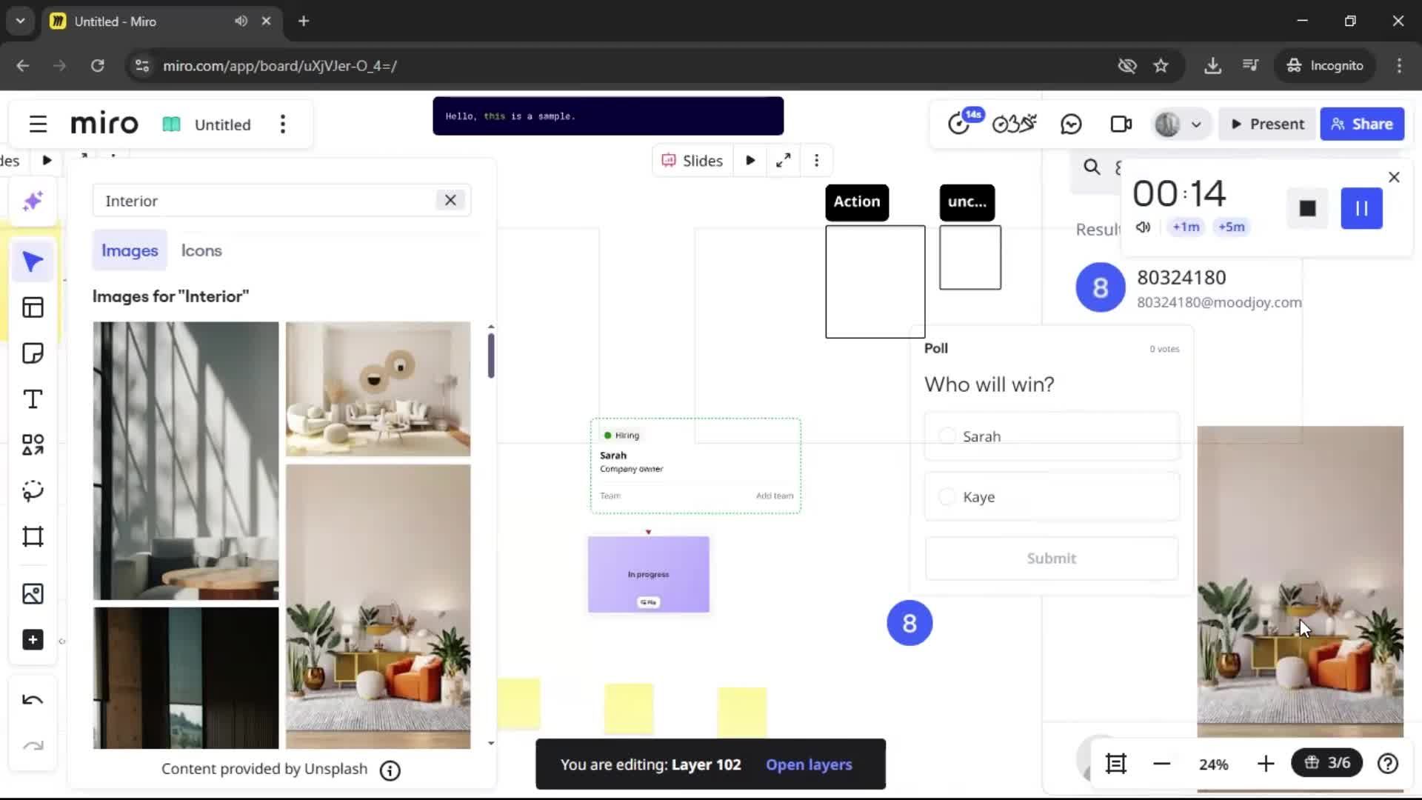Open the image library tool
Viewport: 1422px width, 800px height.
[x=33, y=594]
